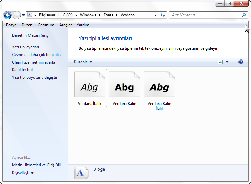The image size is (251, 184).
Task: Open ClearType metnini ayarla link
Action: coord(33,62)
